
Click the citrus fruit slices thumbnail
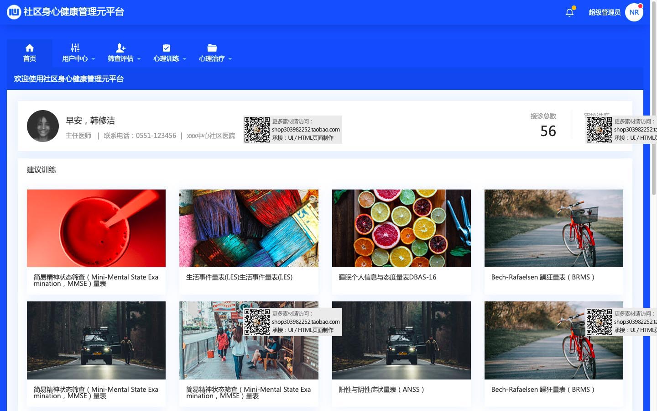[x=401, y=228]
